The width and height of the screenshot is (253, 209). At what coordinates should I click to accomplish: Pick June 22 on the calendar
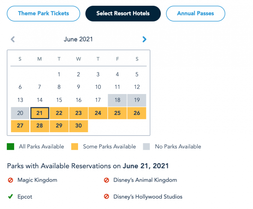coord(59,113)
